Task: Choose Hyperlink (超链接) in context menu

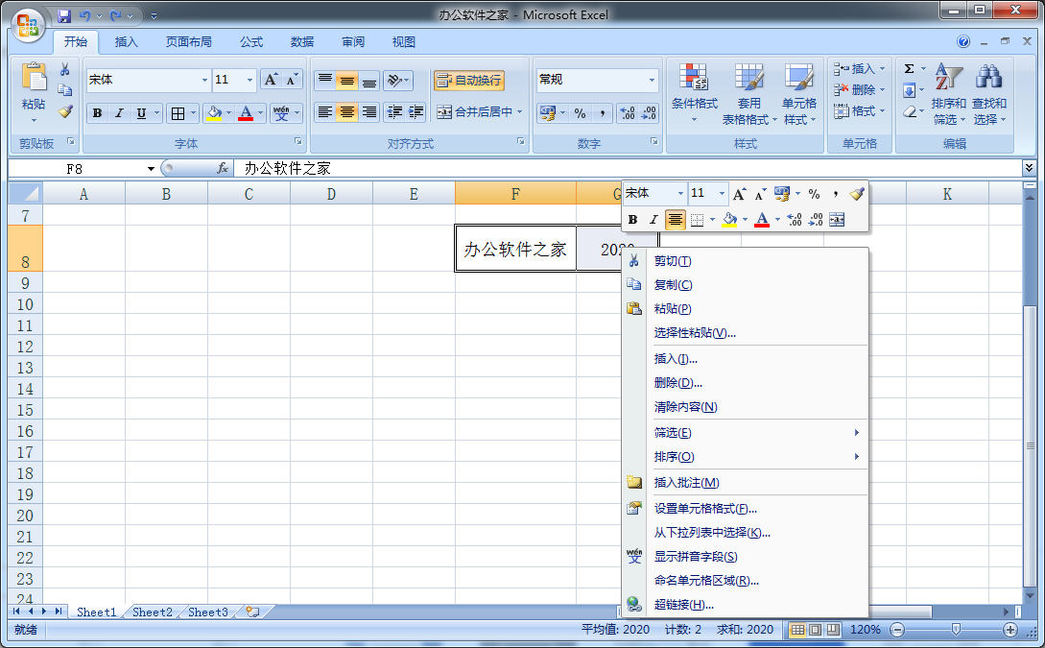Action: (746, 605)
